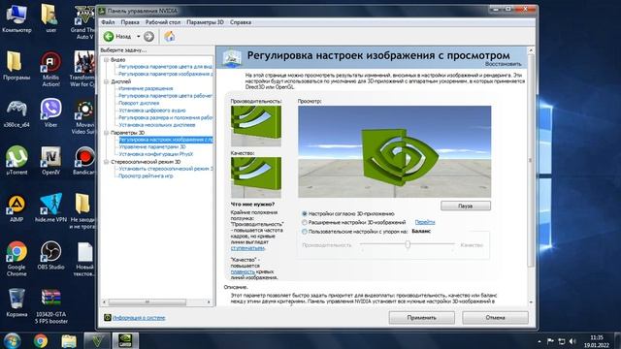Click the Производительность preview thumbnail
621x349 pixels.
256,126
